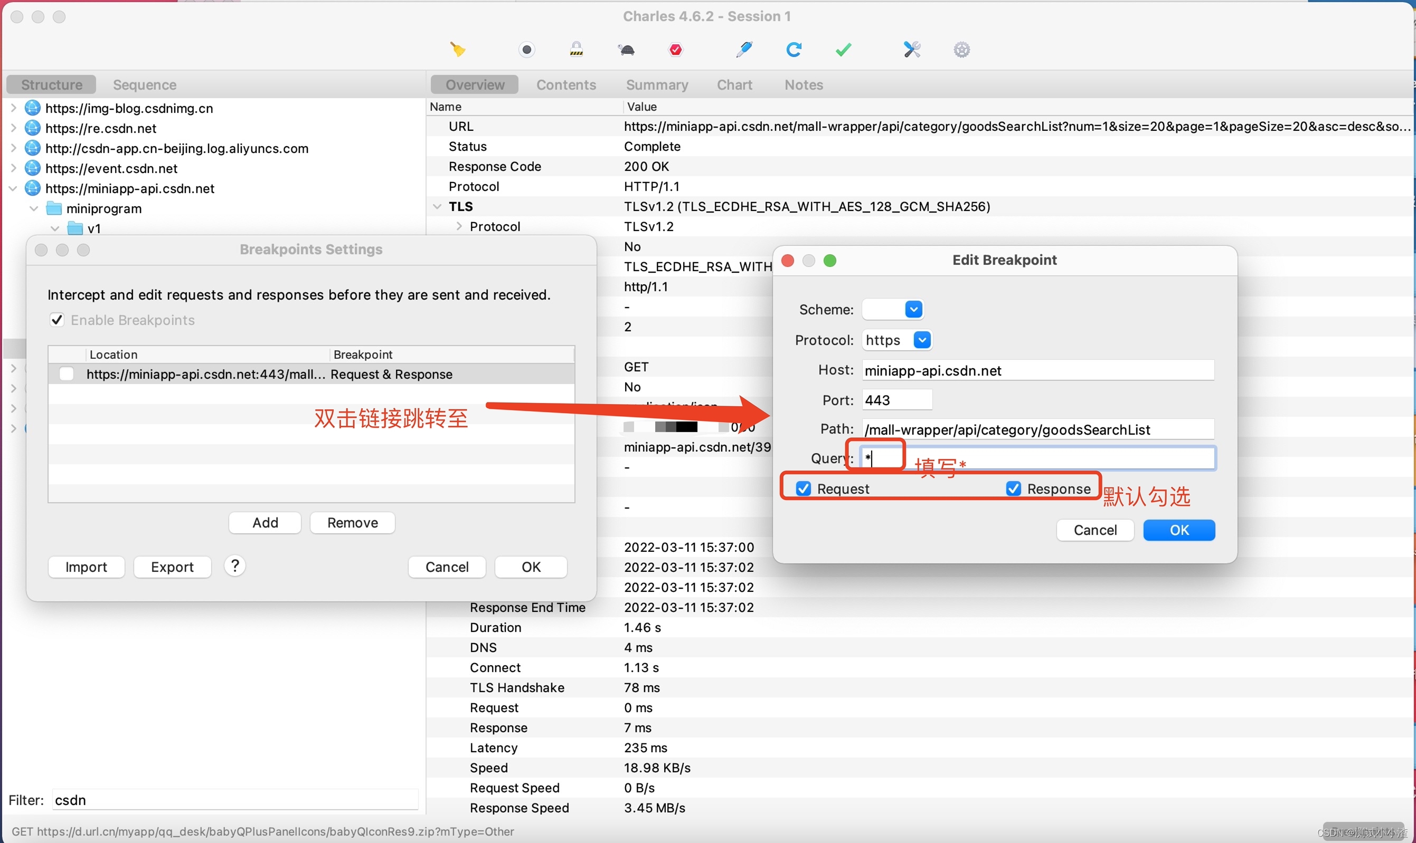
Task: Open the Protocol https dropdown
Action: 921,340
